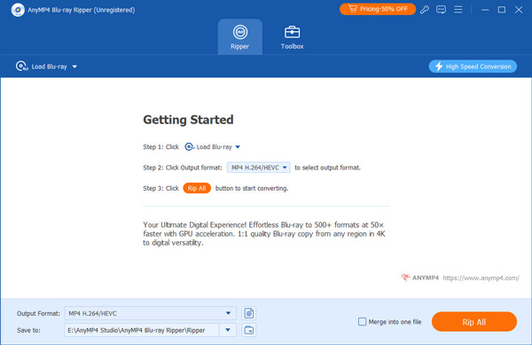Screen dimensions: 532x345
Task: Open the MP4 H.264/HEVC dropdown in Step 2
Action: click(x=259, y=168)
